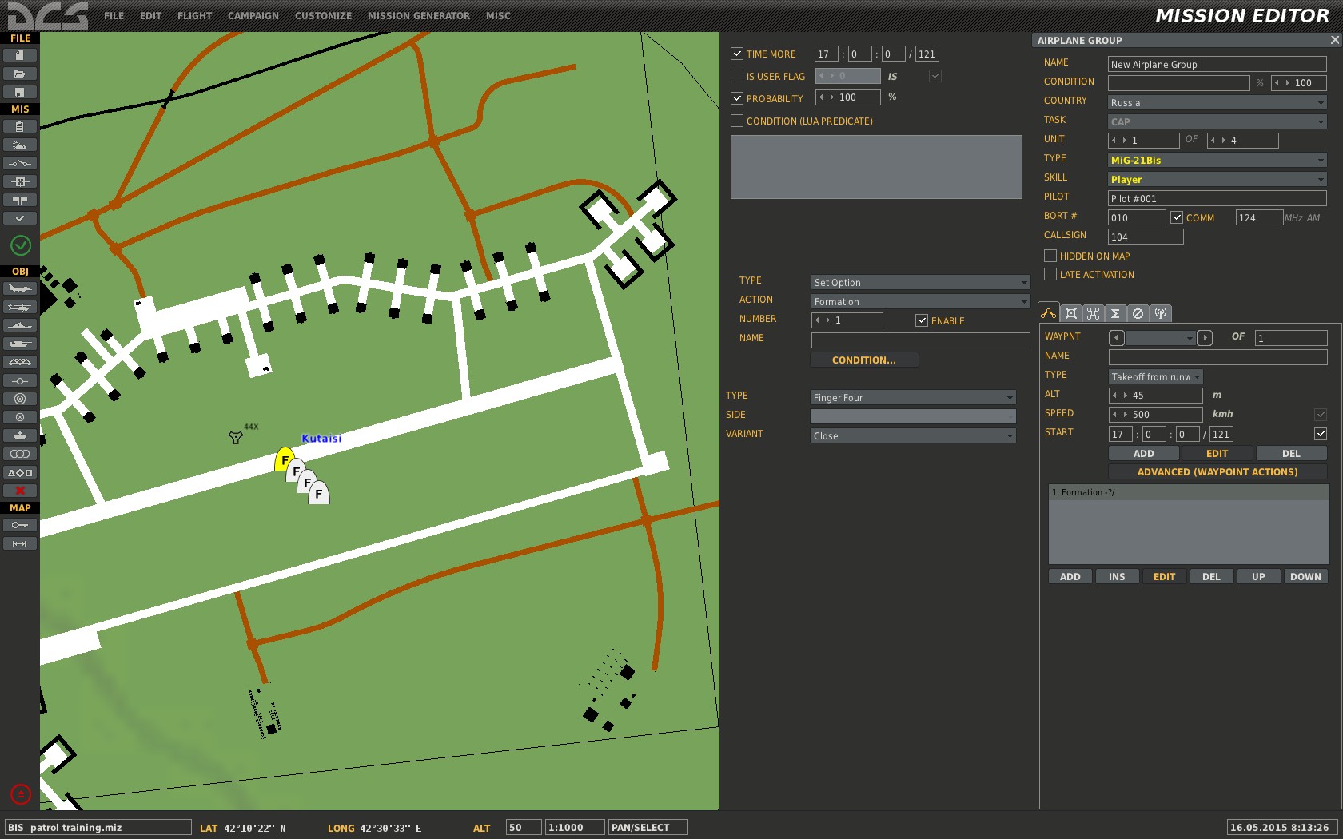
Task: Enable CONDITION (LUA PREDICATE) checkbox
Action: point(737,121)
